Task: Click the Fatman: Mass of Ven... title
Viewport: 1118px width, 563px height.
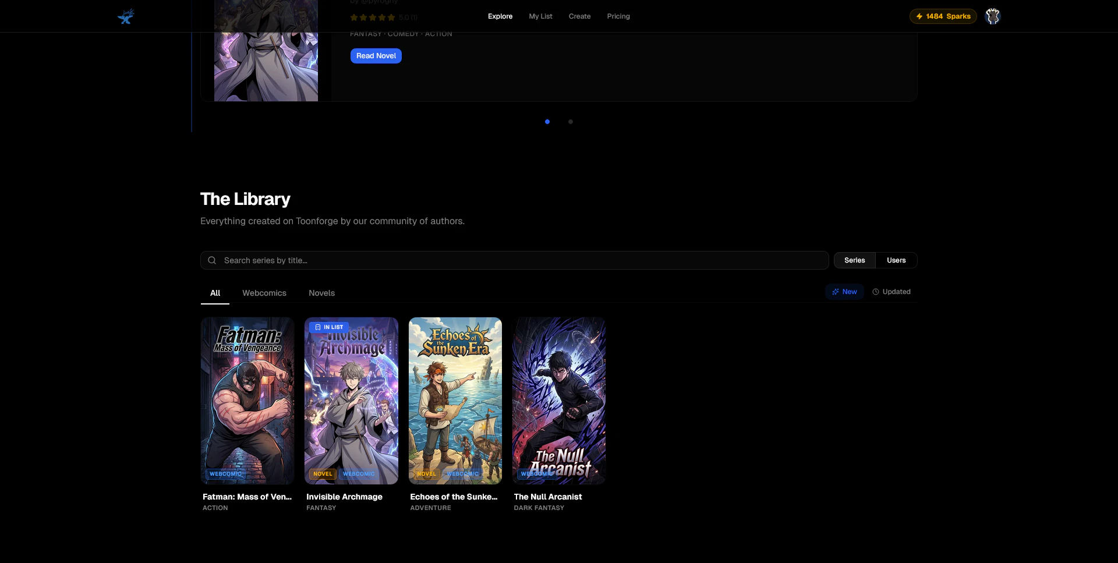Action: (x=247, y=497)
